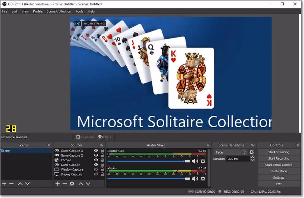Click the Mic/Aux volume slider

click(149, 179)
